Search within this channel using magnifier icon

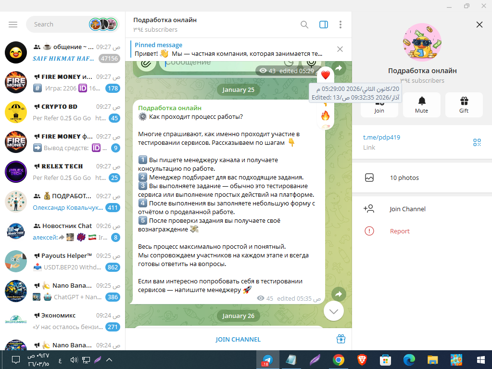304,25
